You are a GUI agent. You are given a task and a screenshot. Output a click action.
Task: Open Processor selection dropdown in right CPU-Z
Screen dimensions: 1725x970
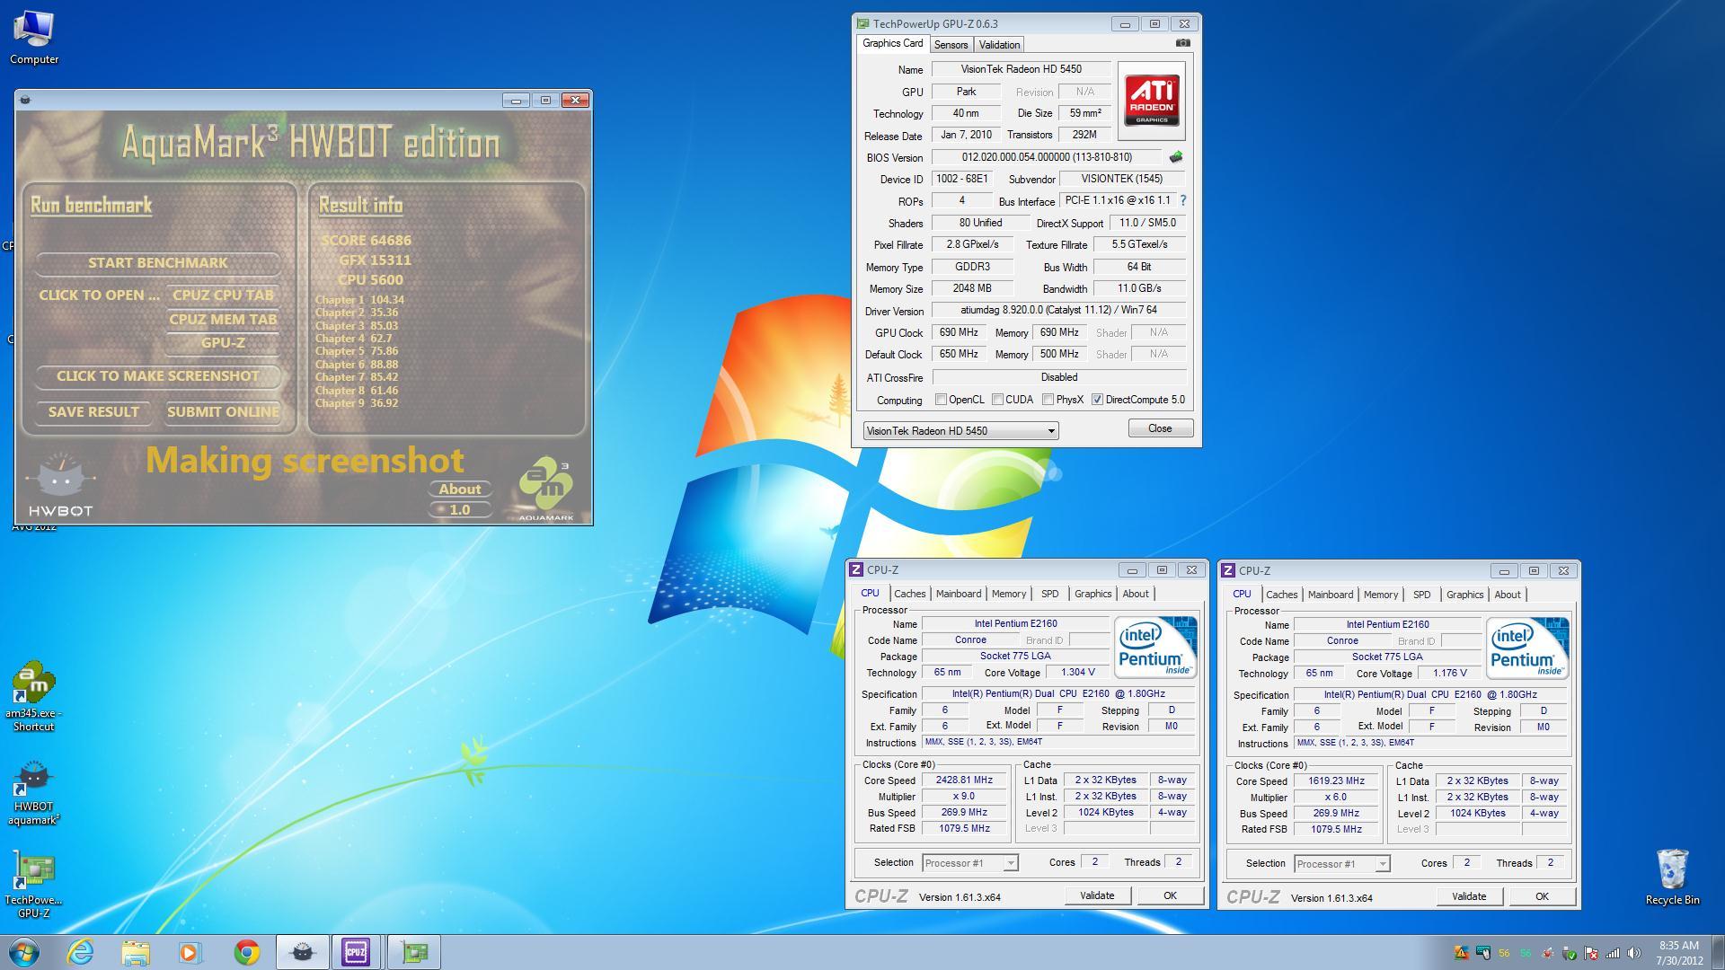point(1341,864)
